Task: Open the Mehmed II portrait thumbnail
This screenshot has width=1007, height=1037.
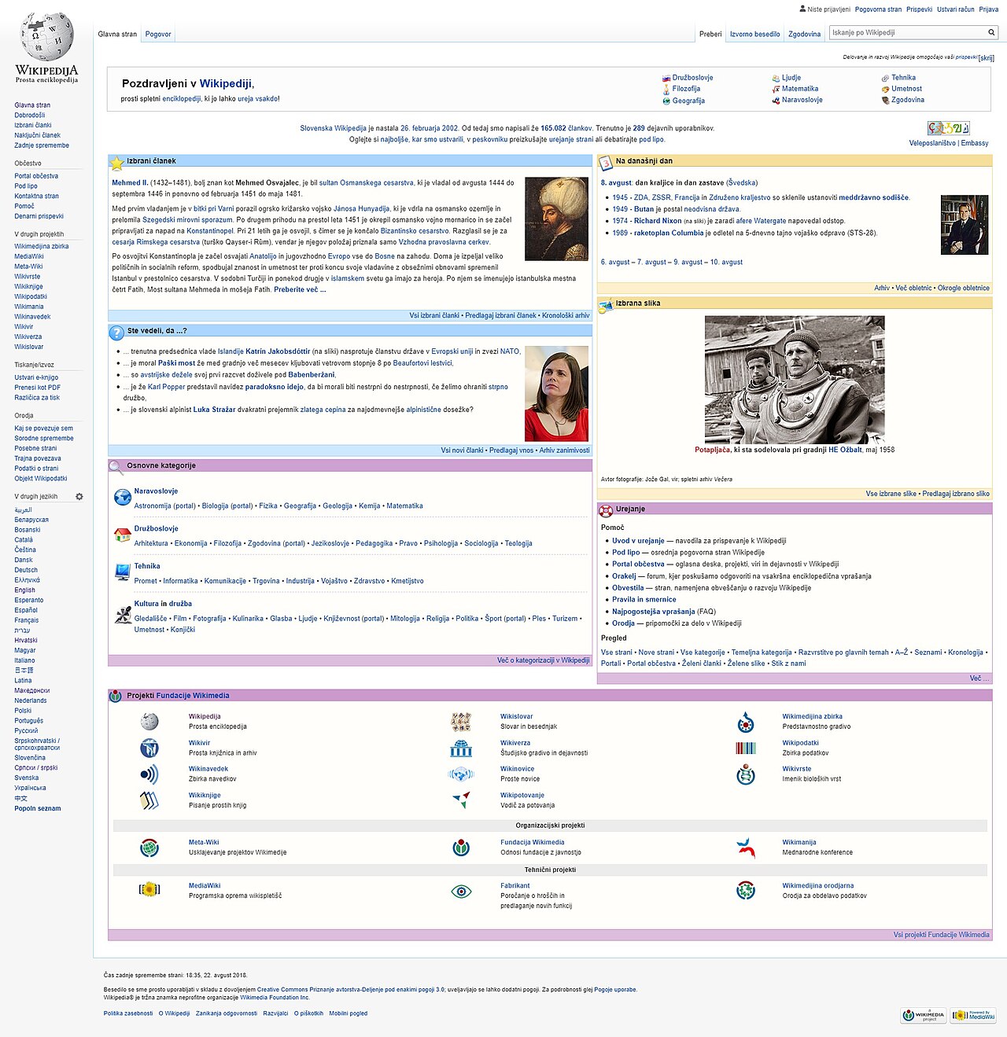Action: 556,219
